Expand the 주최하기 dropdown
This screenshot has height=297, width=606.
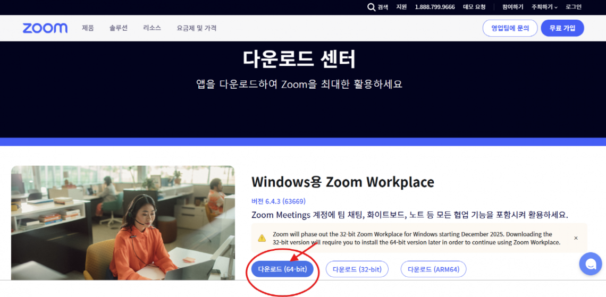pos(544,7)
